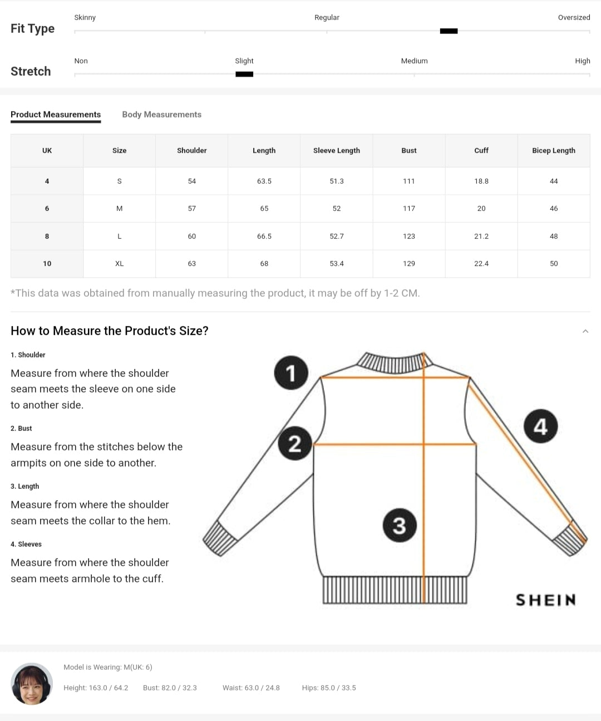
Task: Click the model's avatar photo
Action: pyautogui.click(x=32, y=684)
